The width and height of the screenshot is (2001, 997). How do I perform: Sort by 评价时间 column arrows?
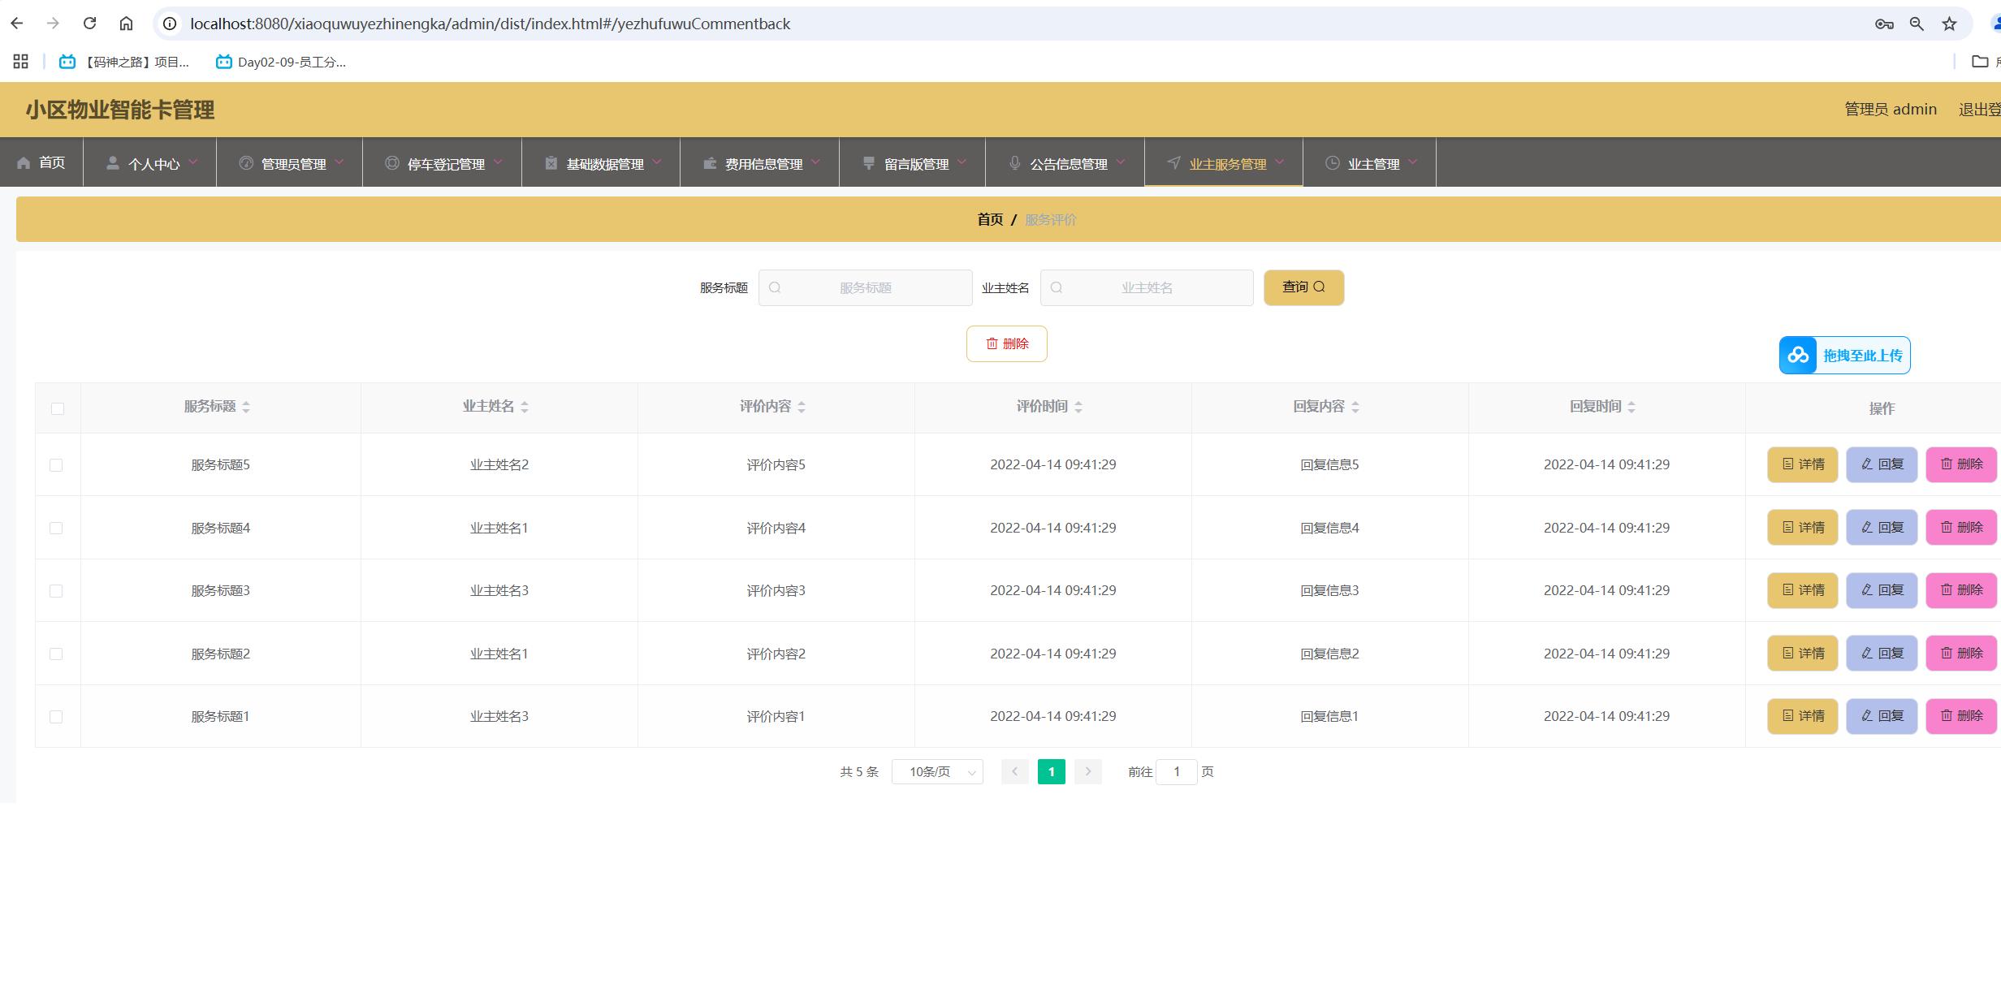[x=1078, y=407]
